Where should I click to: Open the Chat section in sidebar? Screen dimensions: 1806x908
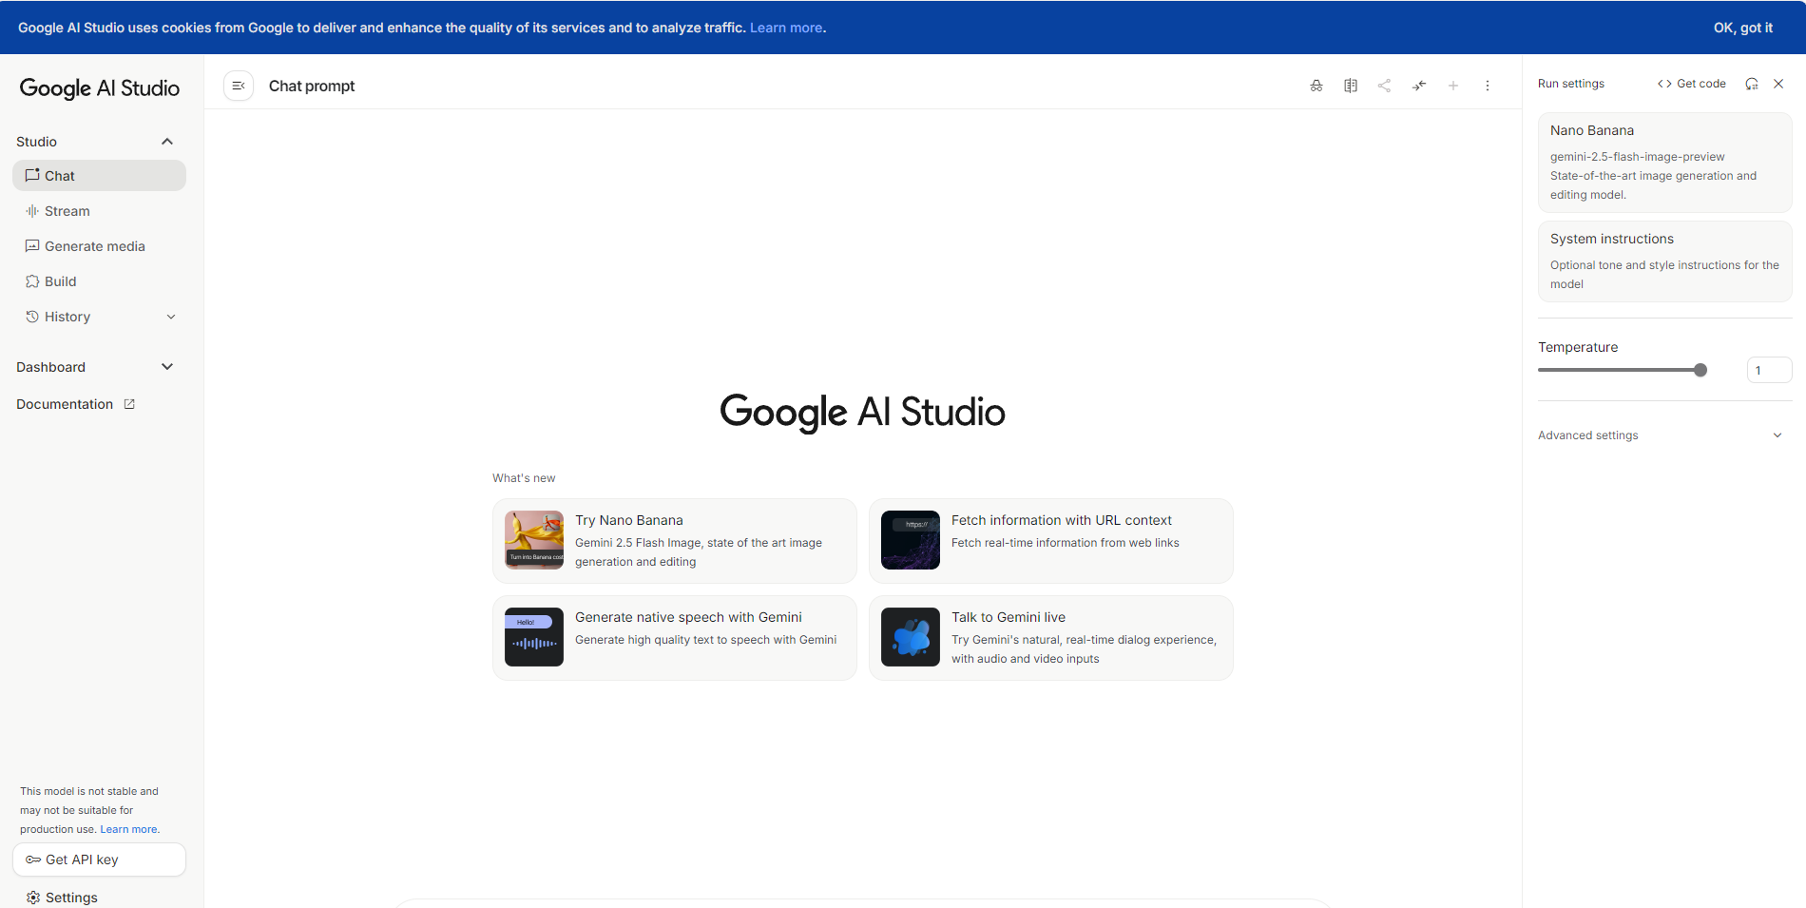tap(99, 176)
